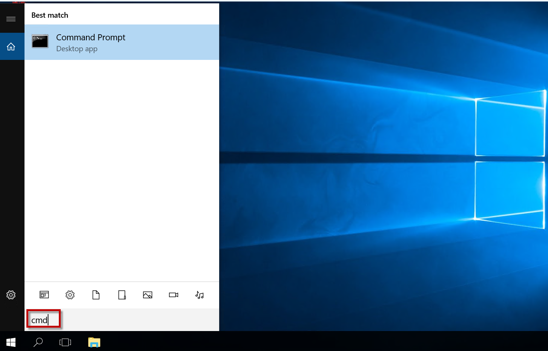This screenshot has width=548, height=351.
Task: Filter search results by Apps
Action: click(44, 295)
